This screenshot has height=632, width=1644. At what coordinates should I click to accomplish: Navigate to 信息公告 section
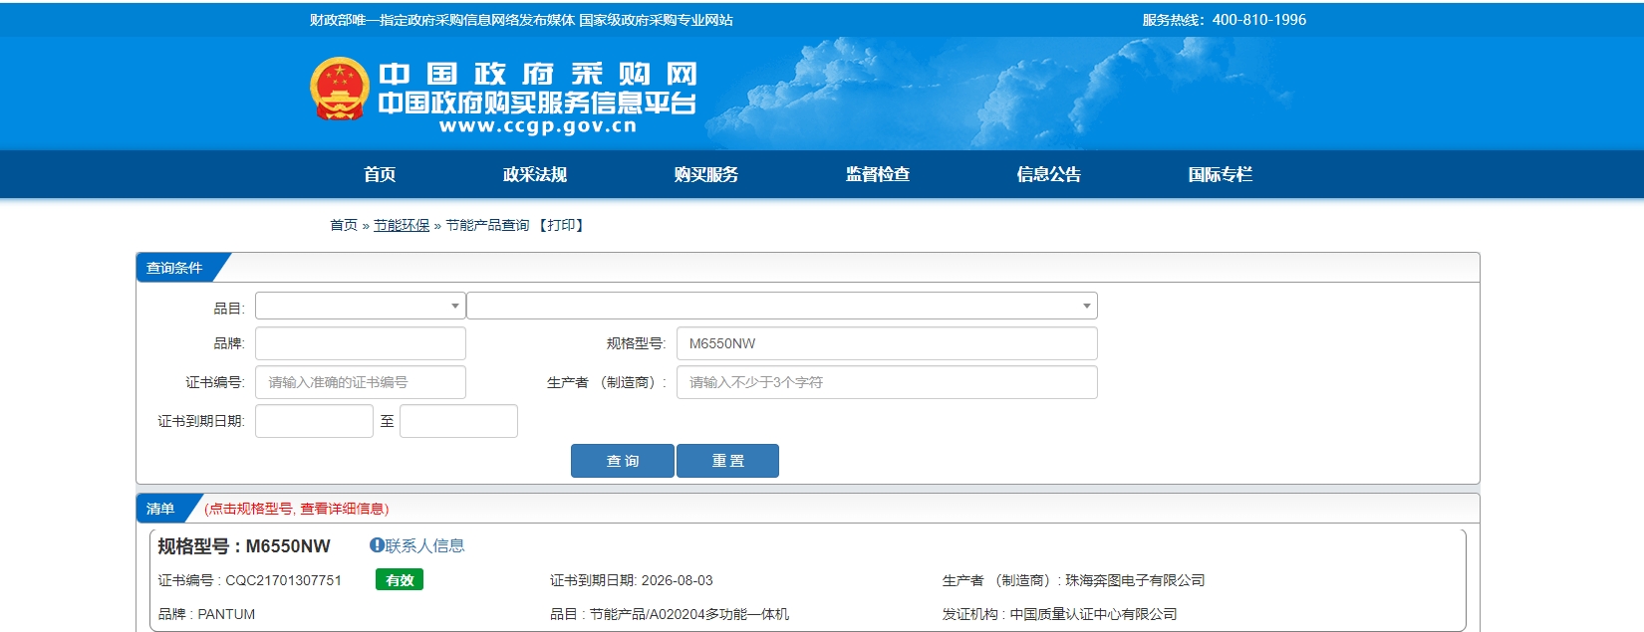pos(1049,174)
